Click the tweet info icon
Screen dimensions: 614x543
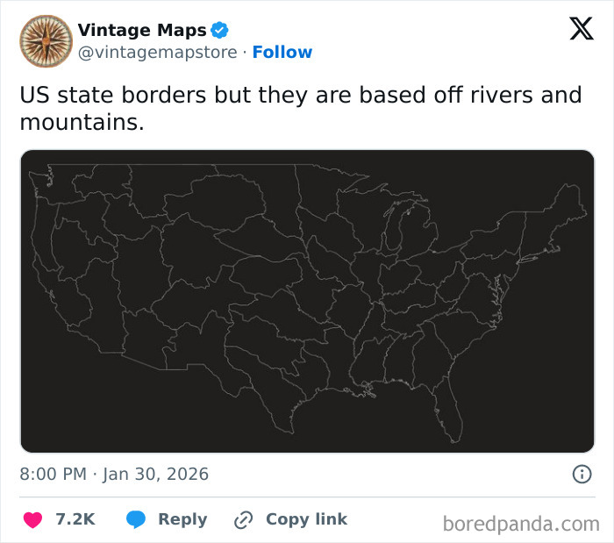(582, 475)
